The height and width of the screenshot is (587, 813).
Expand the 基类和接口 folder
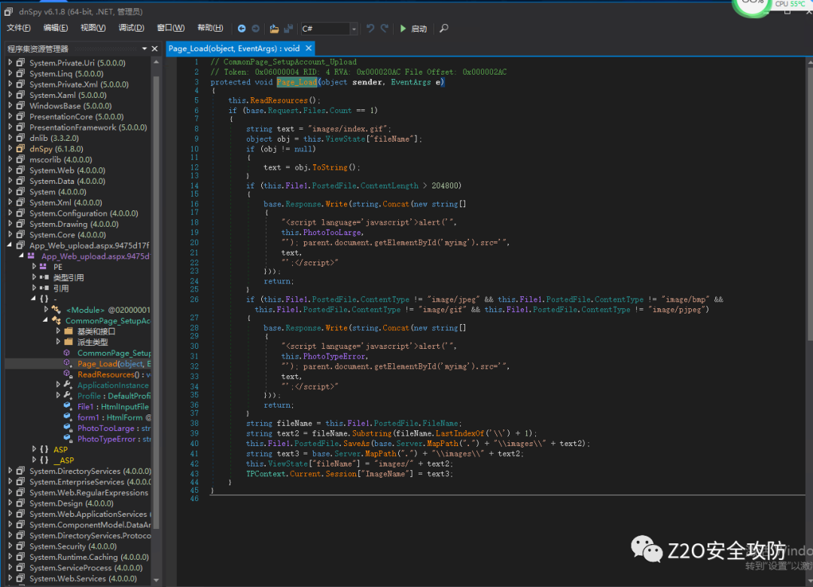coord(57,331)
